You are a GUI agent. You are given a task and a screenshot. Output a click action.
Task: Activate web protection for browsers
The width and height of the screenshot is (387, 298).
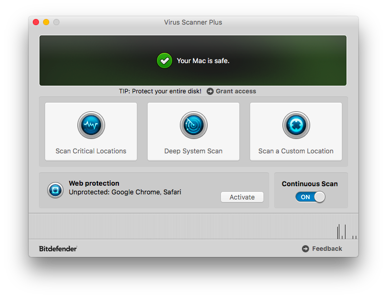(x=242, y=197)
